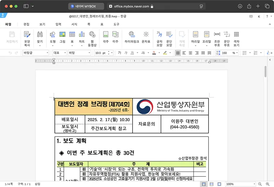This screenshot has width=274, height=187.
Task: Redo the last undone action
Action: (x=16, y=53)
